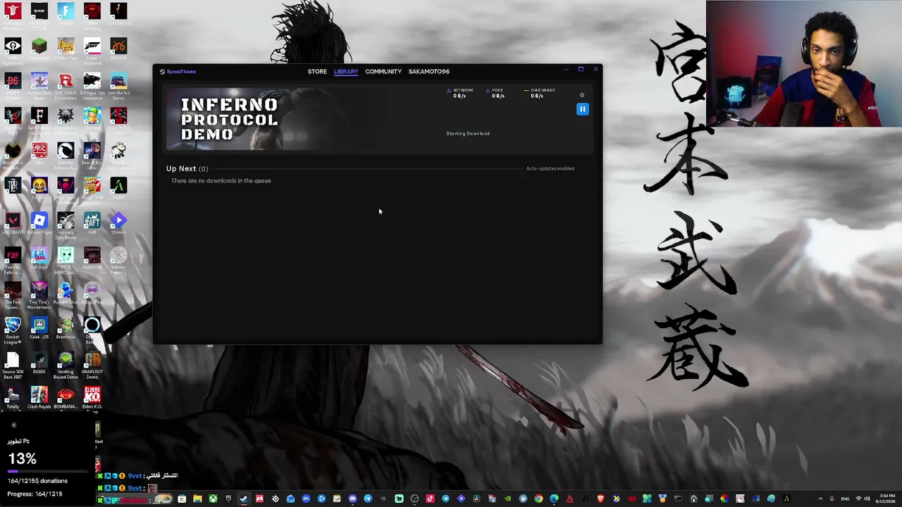Open the Rocket League desktop shortcut
The image size is (902, 507).
(13, 330)
